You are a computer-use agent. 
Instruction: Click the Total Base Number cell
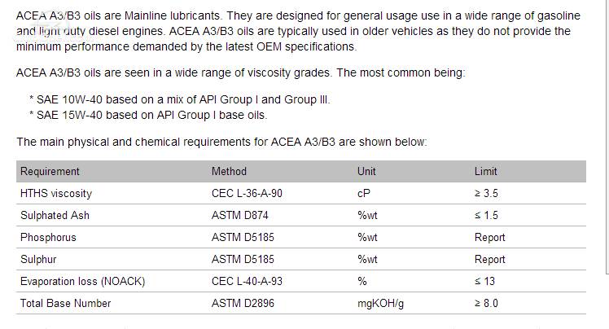tap(66, 303)
